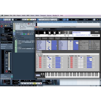Viewport: 101px width, 101px height.
Task: Open the Help menu
Action: click(62, 15)
